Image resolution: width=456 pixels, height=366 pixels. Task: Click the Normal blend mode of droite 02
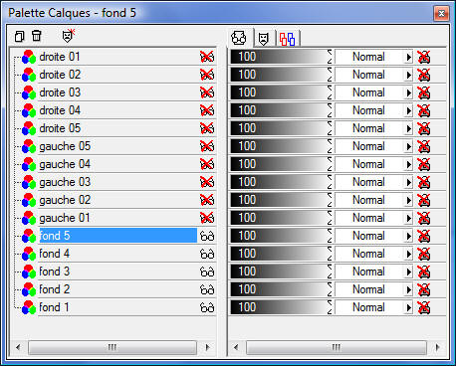[368, 75]
